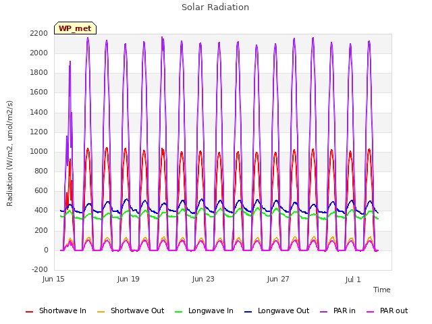Toggle the PAR in legend entry
432x324 pixels.
click(x=337, y=310)
